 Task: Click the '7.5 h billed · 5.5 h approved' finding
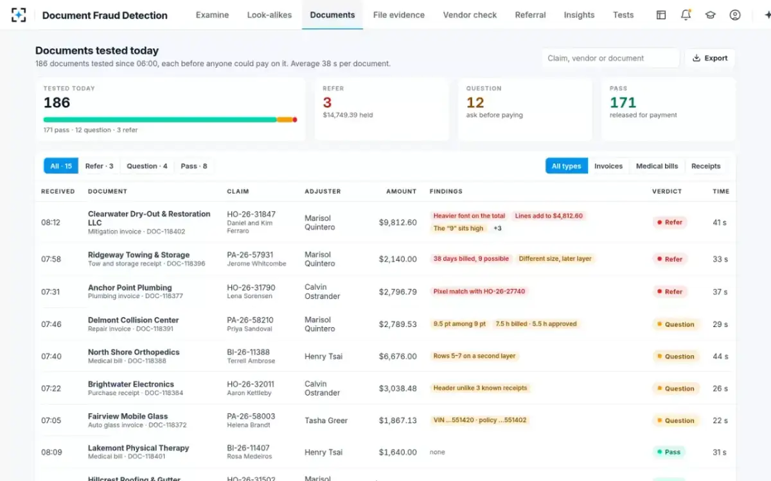[536, 324]
